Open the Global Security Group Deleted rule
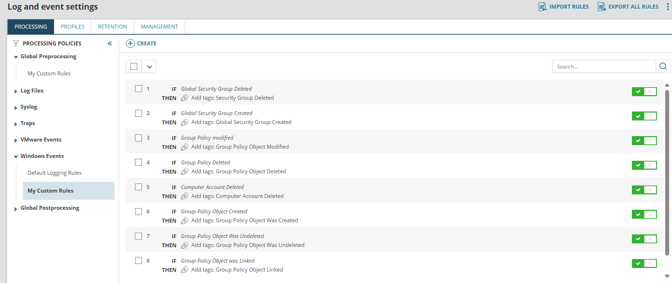This screenshot has width=672, height=283. (x=216, y=89)
